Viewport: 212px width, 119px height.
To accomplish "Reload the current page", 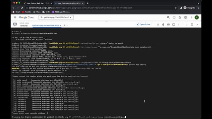I will pyautogui.click(x=22, y=8).
